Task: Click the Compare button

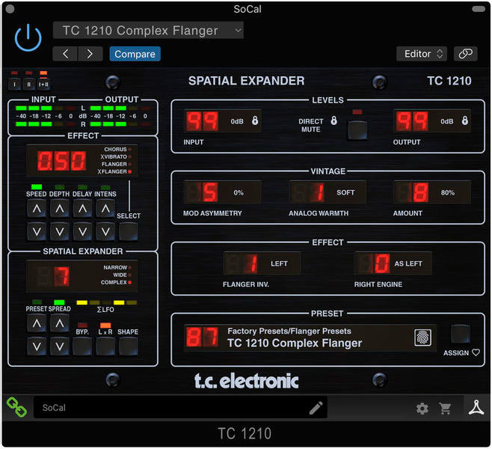Action: [x=135, y=54]
